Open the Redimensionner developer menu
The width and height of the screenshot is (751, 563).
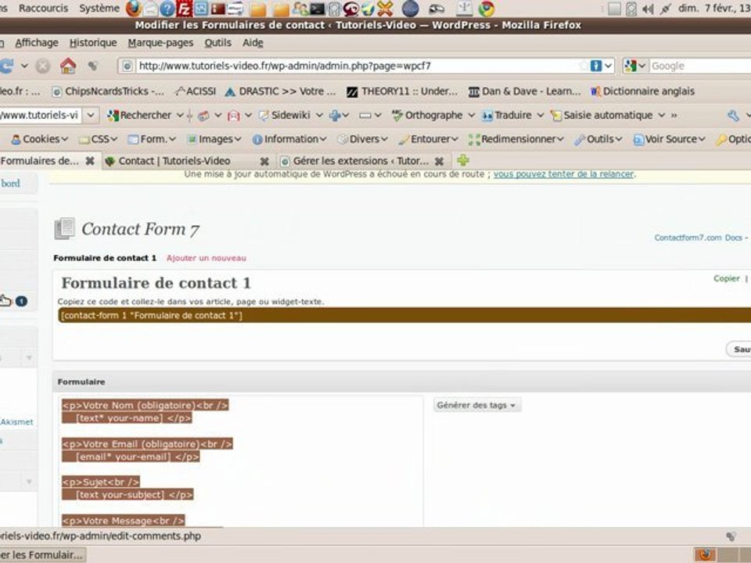516,139
